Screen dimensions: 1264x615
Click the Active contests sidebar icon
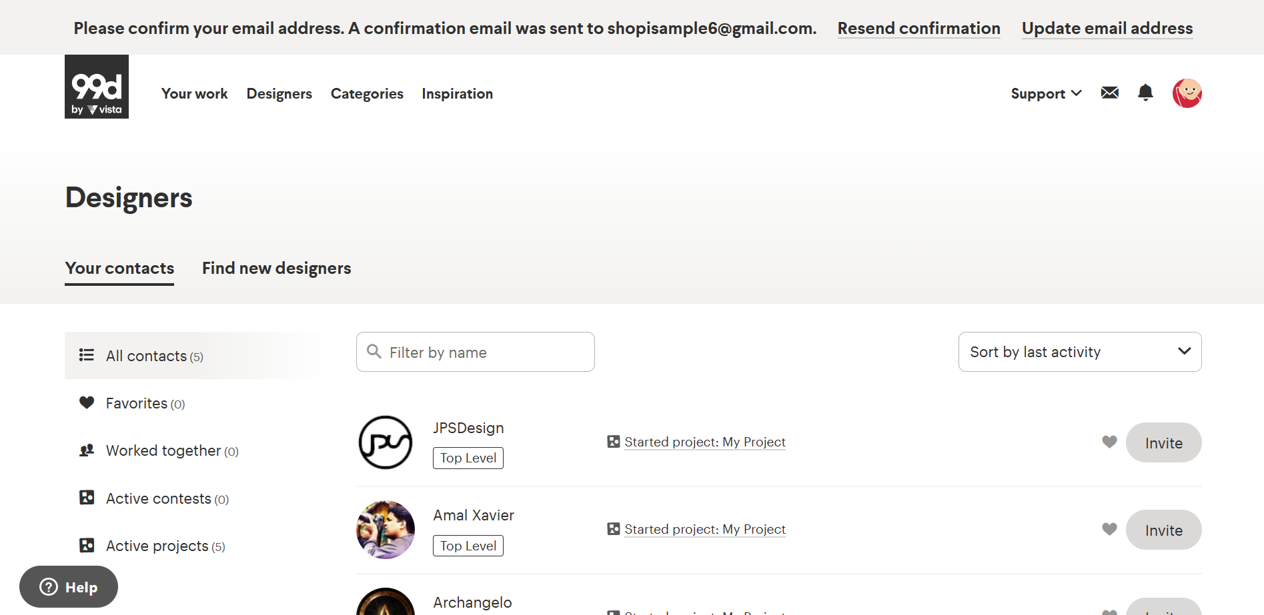pyautogui.click(x=87, y=498)
